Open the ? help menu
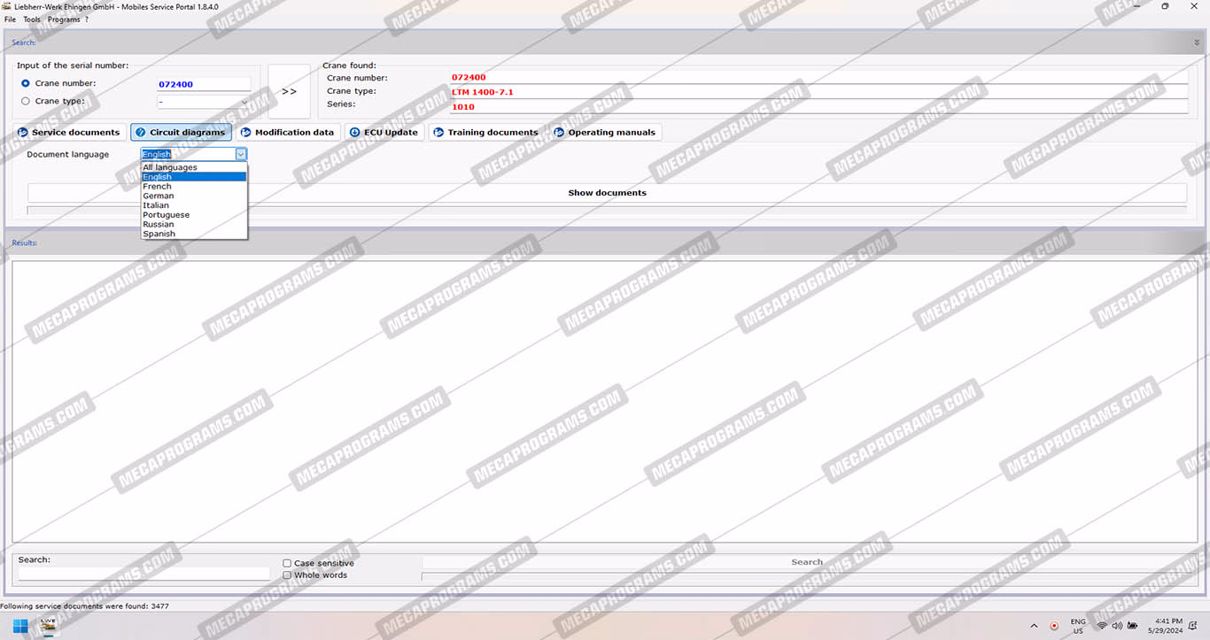Viewport: 1210px width, 640px height. (x=87, y=19)
